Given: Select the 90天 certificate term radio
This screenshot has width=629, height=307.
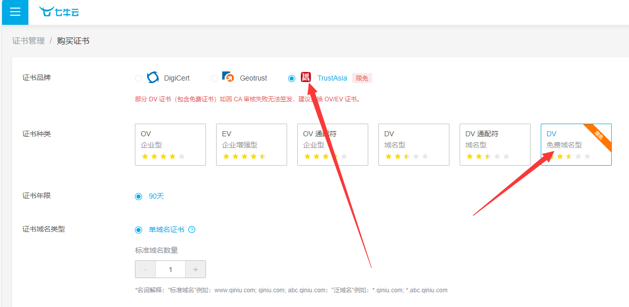Looking at the screenshot, I should [x=138, y=197].
